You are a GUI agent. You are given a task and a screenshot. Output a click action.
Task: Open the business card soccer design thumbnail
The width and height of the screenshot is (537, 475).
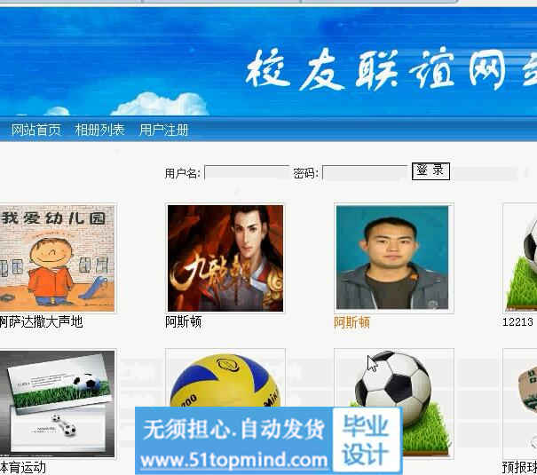57,404
